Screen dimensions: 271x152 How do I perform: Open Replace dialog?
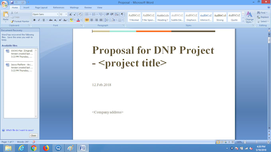click(x=263, y=17)
